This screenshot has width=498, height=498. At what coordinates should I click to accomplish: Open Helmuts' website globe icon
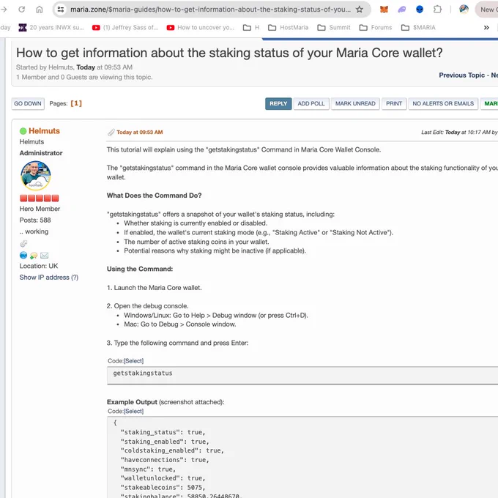[23, 255]
